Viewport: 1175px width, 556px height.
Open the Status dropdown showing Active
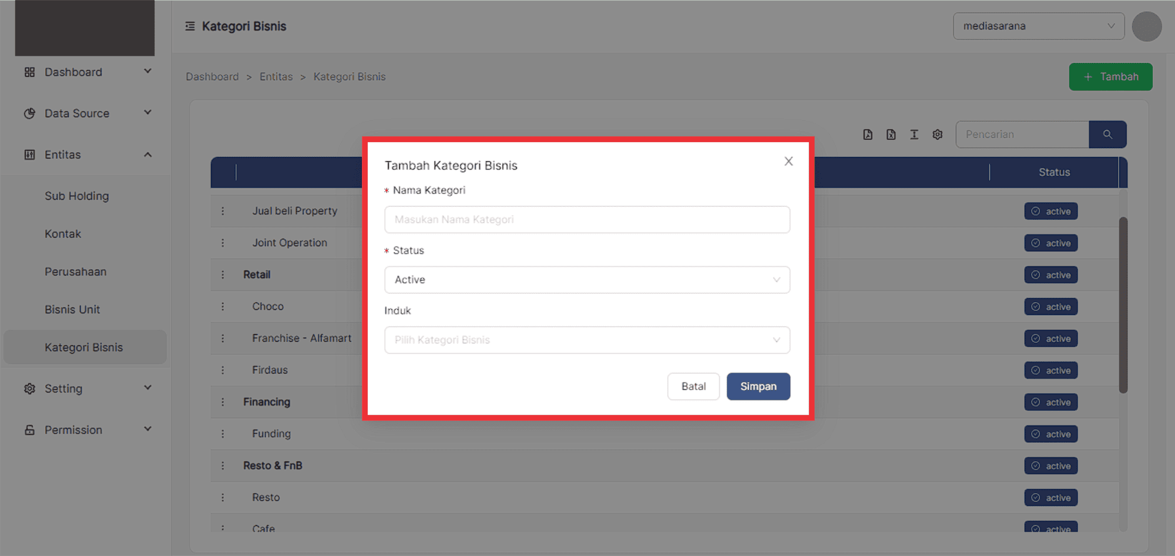pos(587,280)
